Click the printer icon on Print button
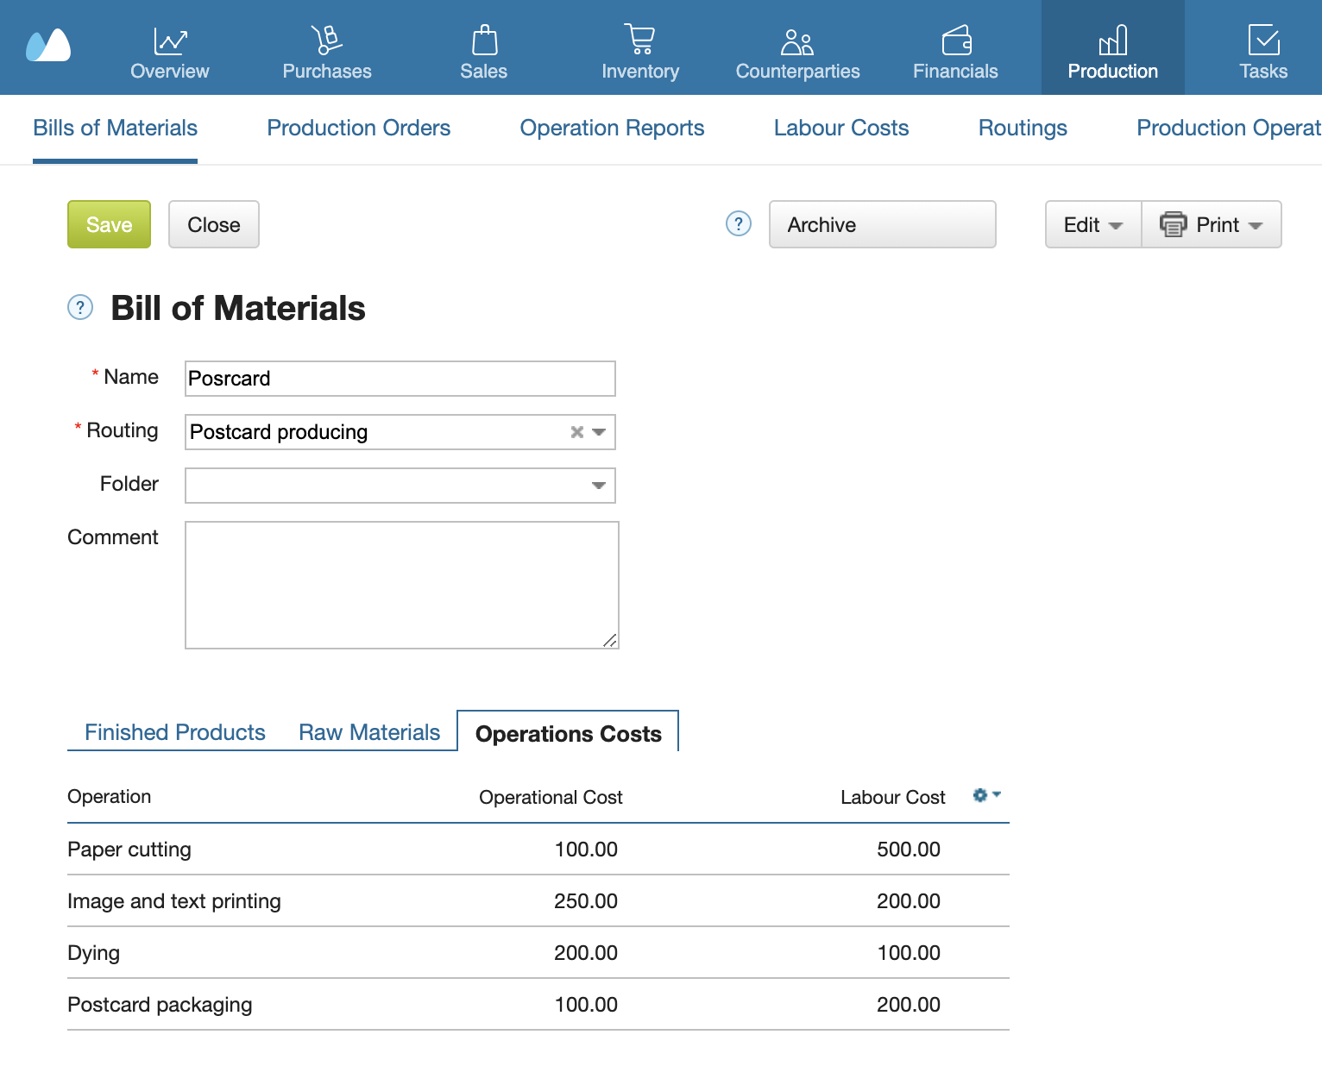Viewport: 1322px width, 1066px height. click(1173, 224)
